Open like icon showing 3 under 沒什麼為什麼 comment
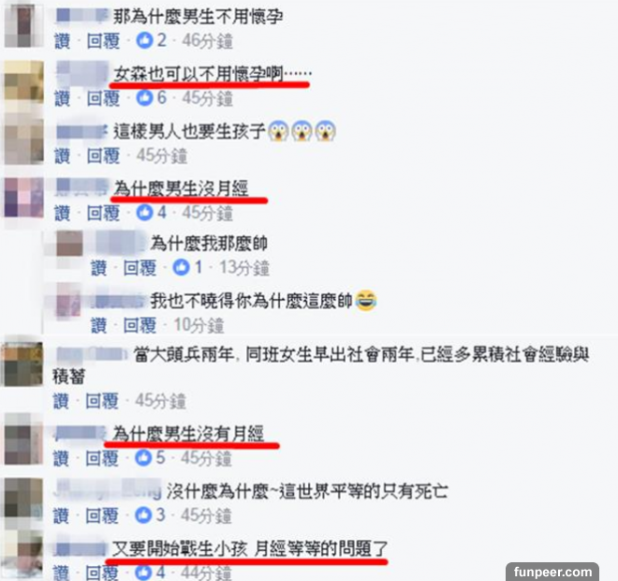 pos(143,514)
